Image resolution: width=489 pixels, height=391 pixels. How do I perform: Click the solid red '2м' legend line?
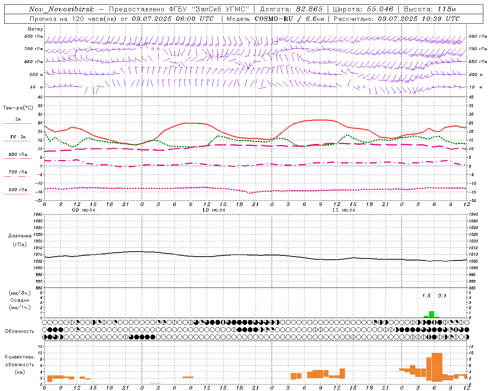18,123
